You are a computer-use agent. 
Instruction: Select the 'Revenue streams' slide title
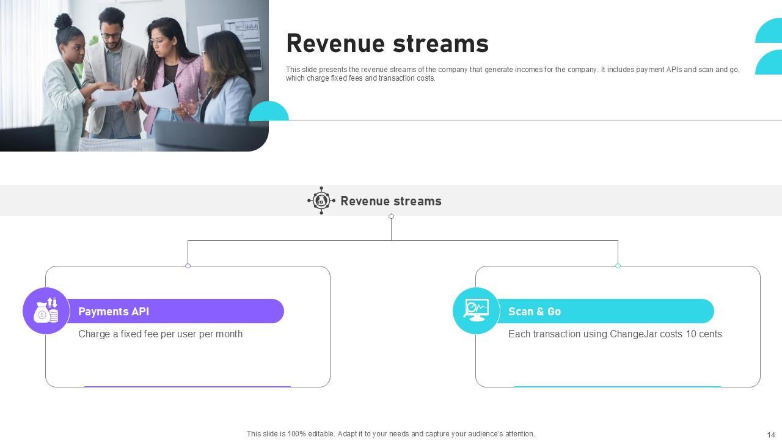tap(387, 44)
